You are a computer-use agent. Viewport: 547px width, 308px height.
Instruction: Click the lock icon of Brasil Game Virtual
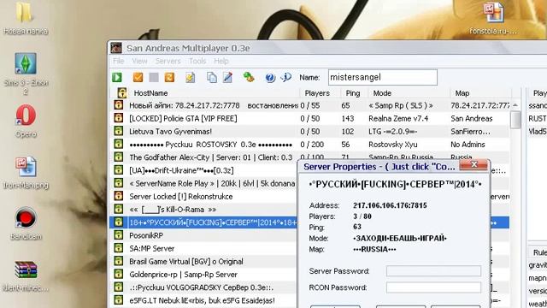point(119,261)
